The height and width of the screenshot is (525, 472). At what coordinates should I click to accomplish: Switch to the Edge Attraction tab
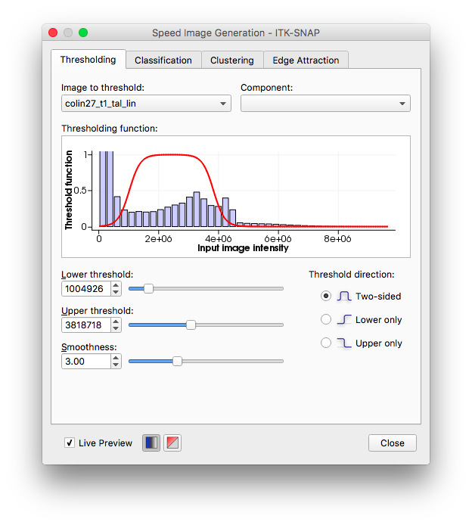[x=306, y=61]
